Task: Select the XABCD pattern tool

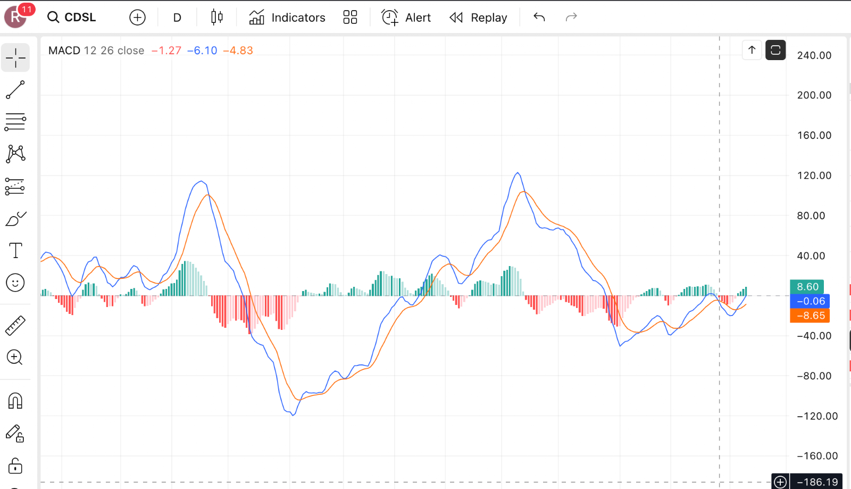Action: click(x=15, y=154)
